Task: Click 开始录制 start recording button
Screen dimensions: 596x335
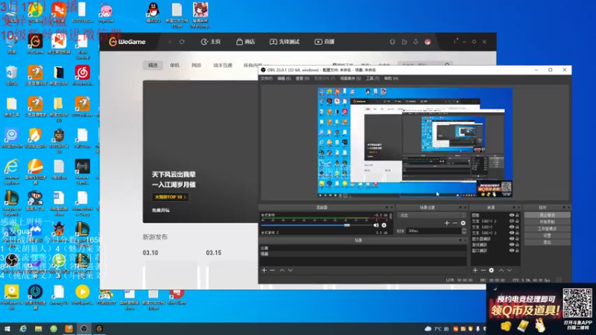Action: point(547,222)
